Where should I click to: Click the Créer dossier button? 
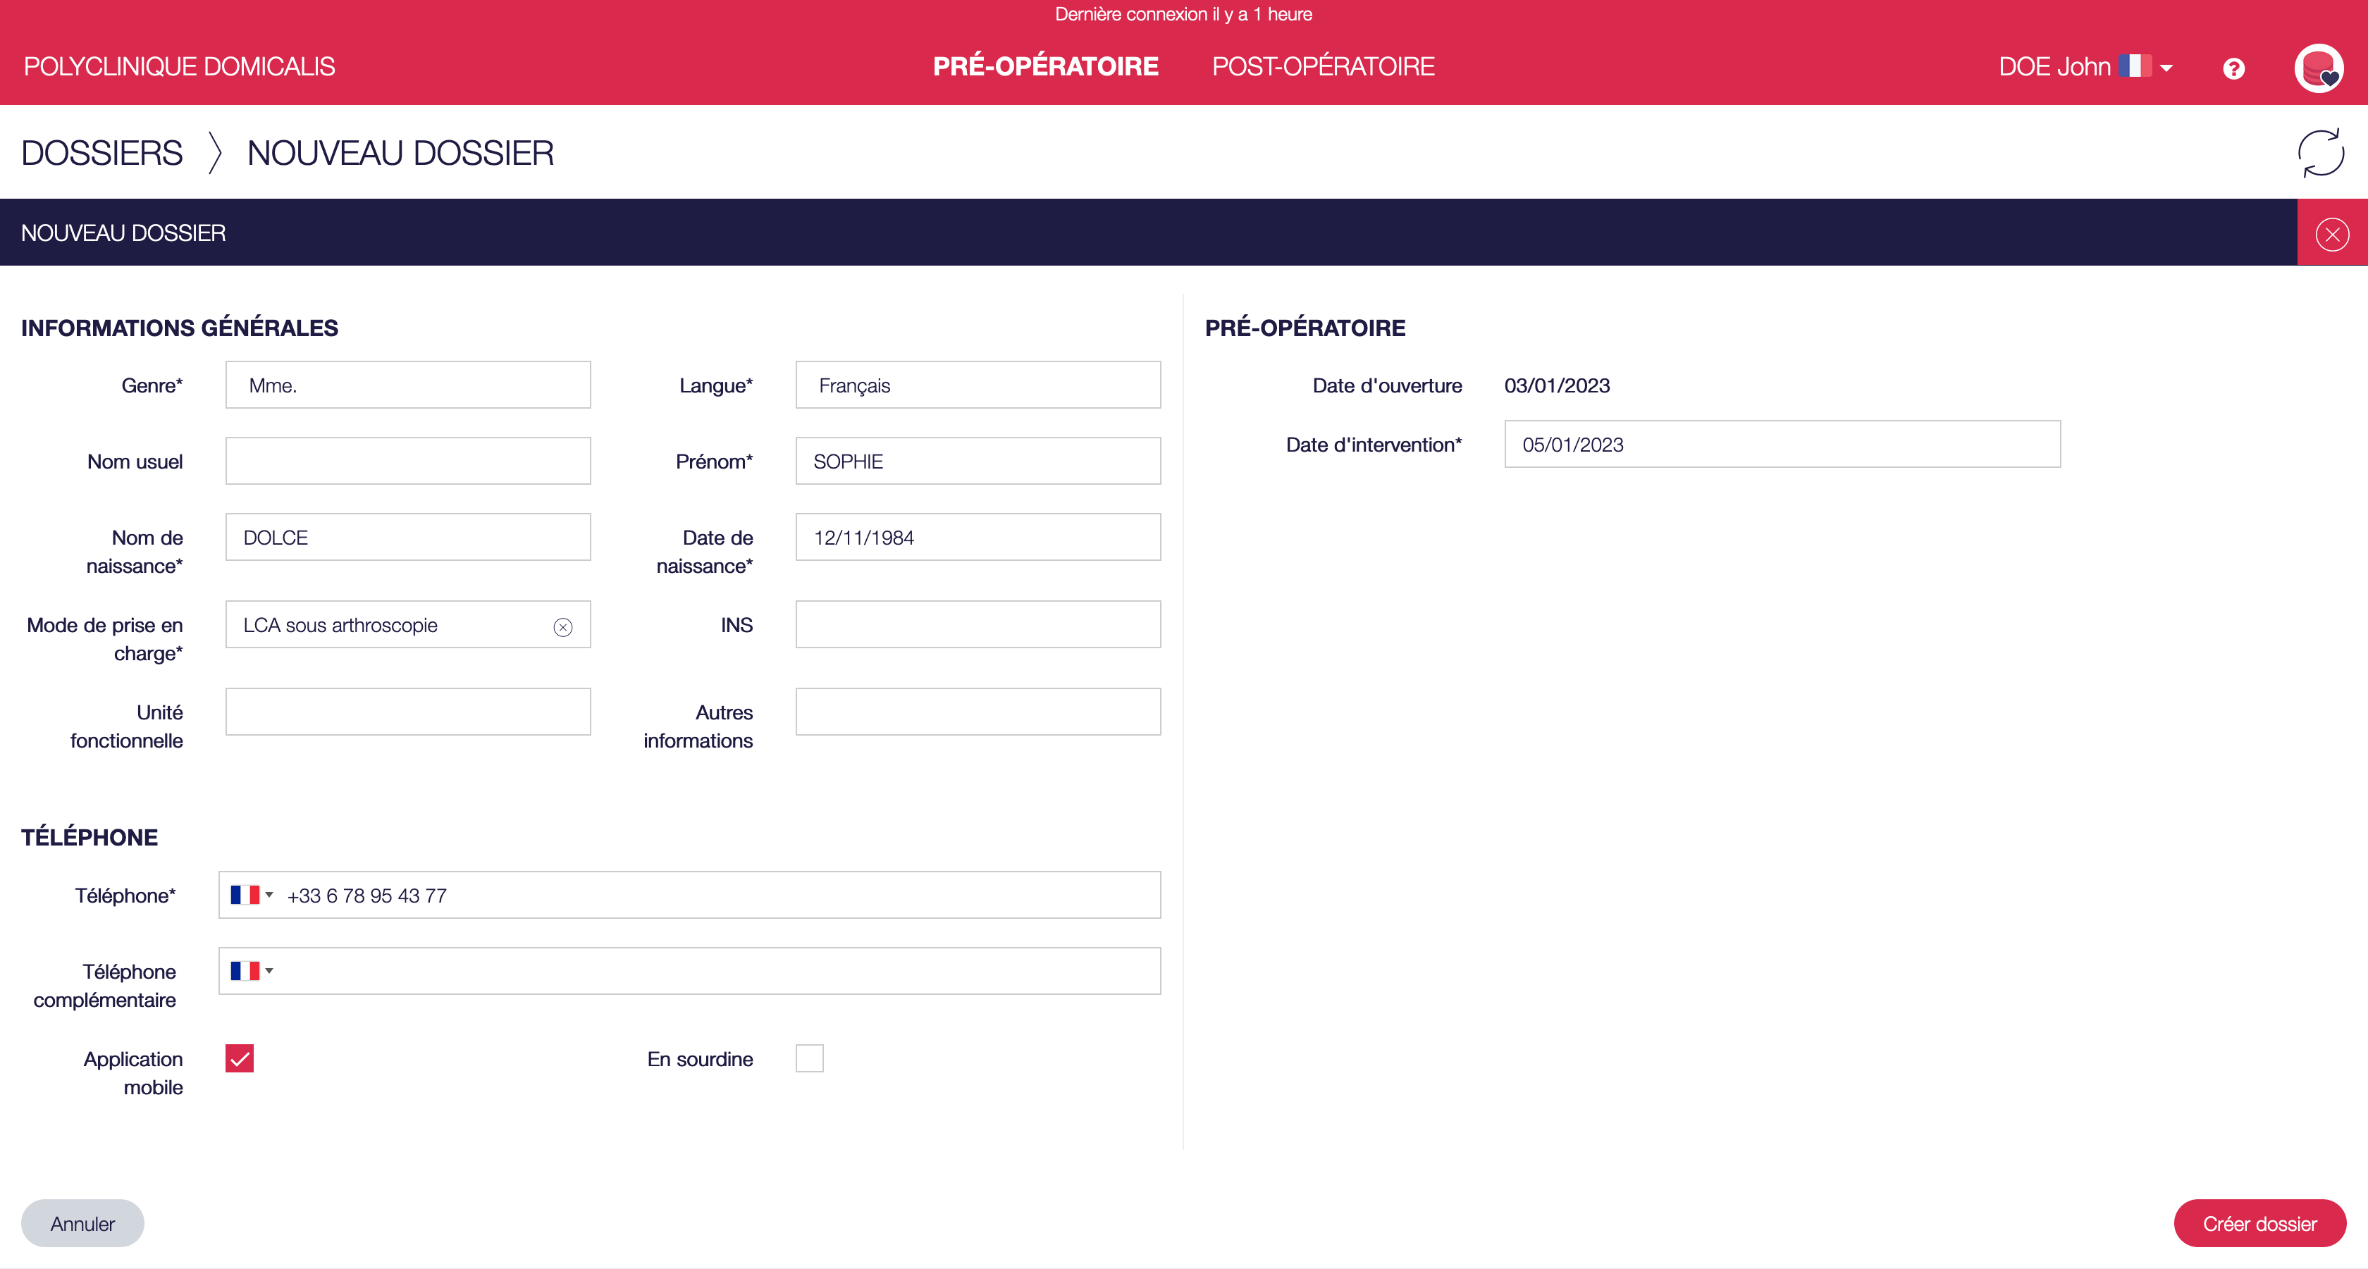[2260, 1223]
